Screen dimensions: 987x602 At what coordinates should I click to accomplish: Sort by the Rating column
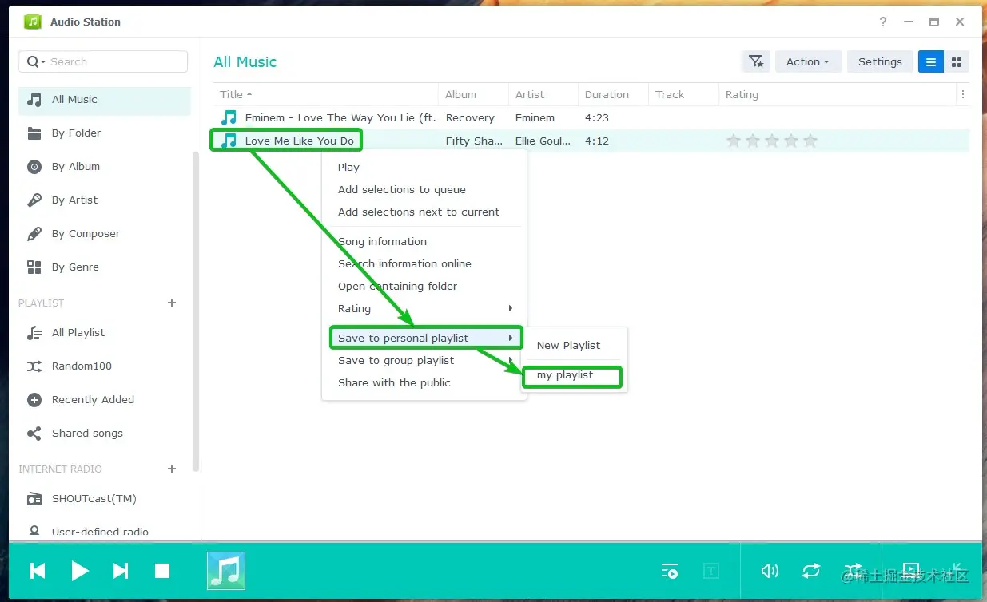coord(838,94)
